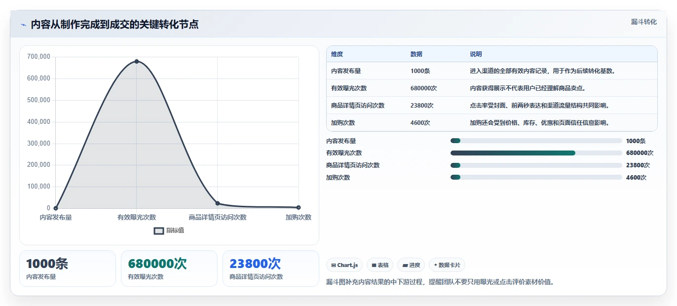Screen dimensions: 677x306
Task: Click the footer note starting 漏斗图补充内容结果
Action: pyautogui.click(x=440, y=282)
